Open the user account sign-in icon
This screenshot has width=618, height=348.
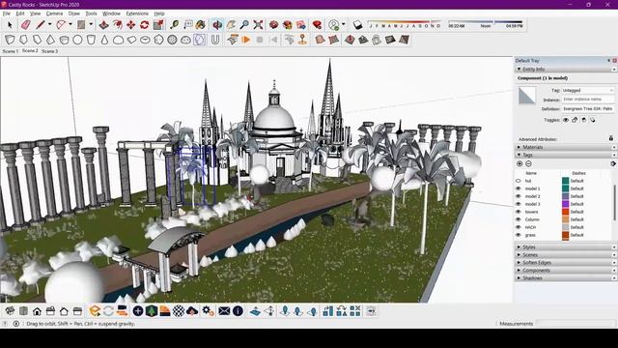pyautogui.click(x=334, y=25)
